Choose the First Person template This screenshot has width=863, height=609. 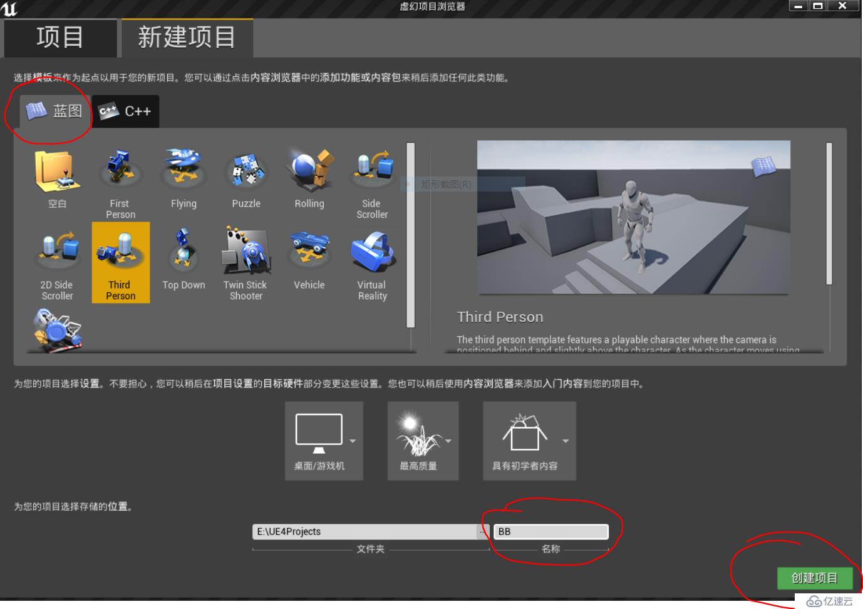tap(120, 182)
